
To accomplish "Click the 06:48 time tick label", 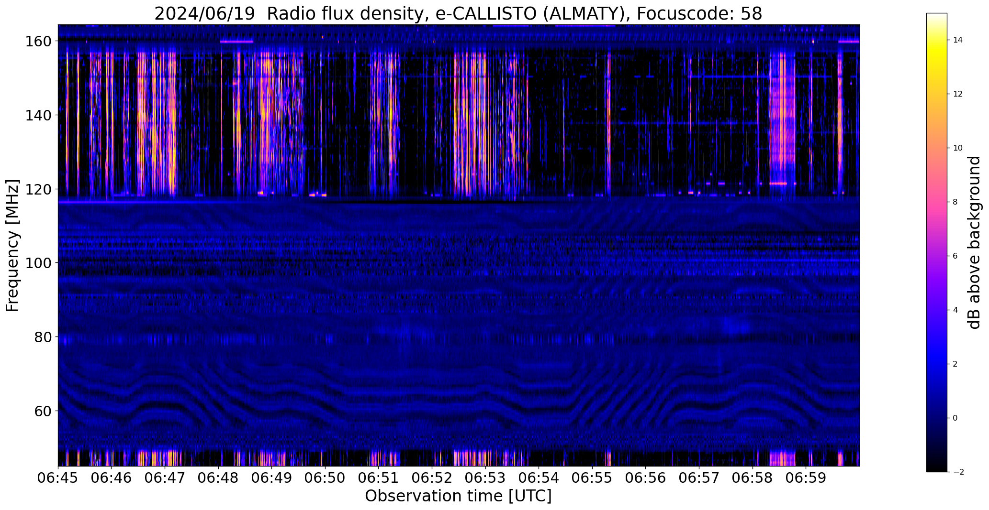I will (x=218, y=478).
